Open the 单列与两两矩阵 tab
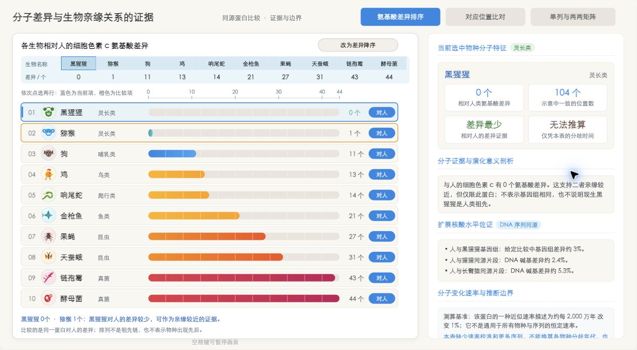Image resolution: width=637 pixels, height=350 pixels. coord(573,17)
